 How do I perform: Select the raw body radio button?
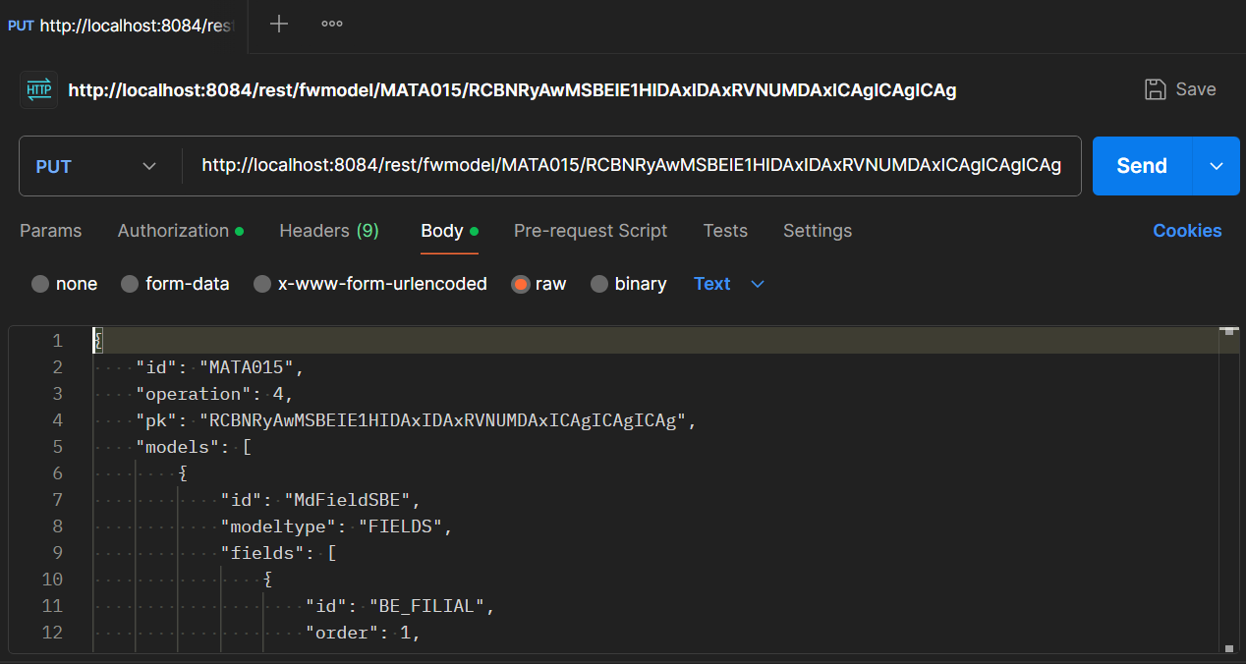[521, 284]
